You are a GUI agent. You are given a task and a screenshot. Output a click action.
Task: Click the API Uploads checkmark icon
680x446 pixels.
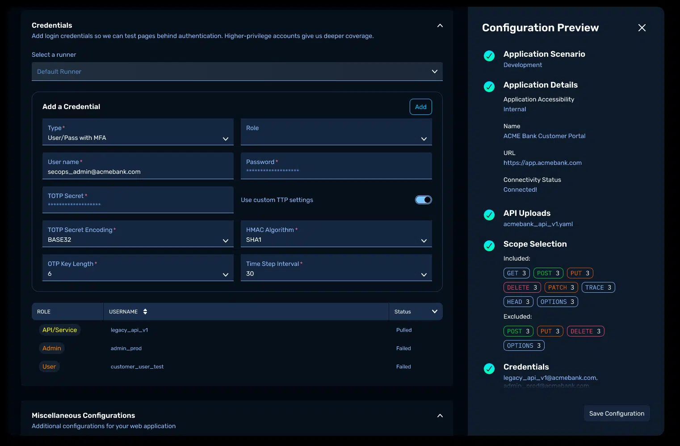(x=489, y=215)
